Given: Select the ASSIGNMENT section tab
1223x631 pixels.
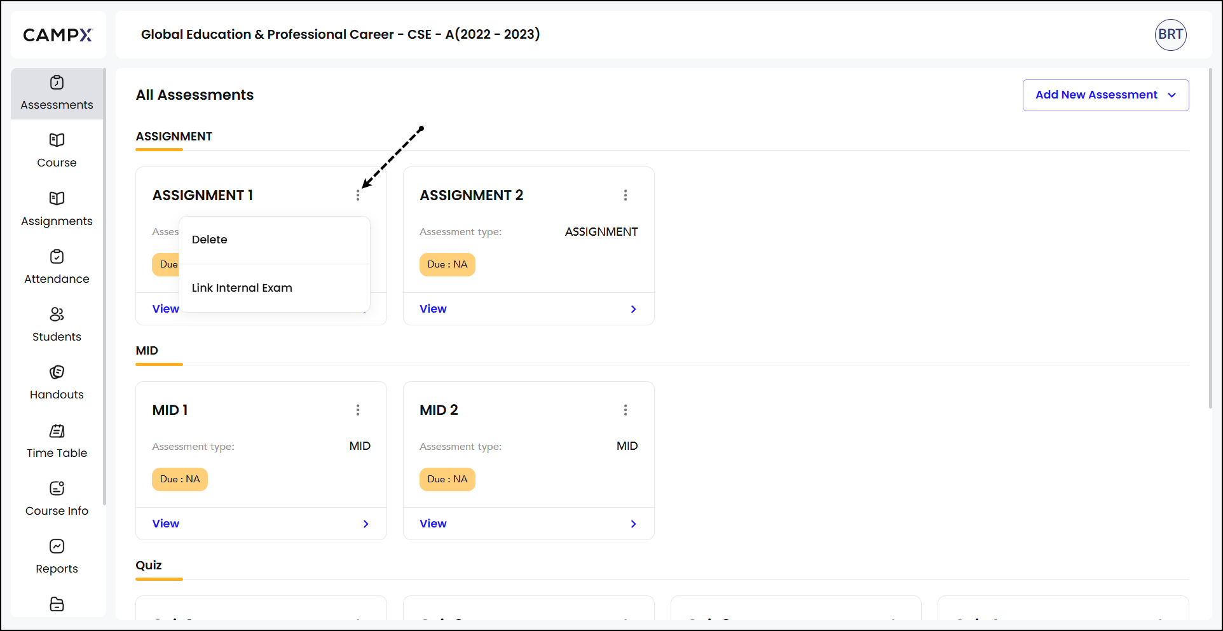Looking at the screenshot, I should 174,137.
